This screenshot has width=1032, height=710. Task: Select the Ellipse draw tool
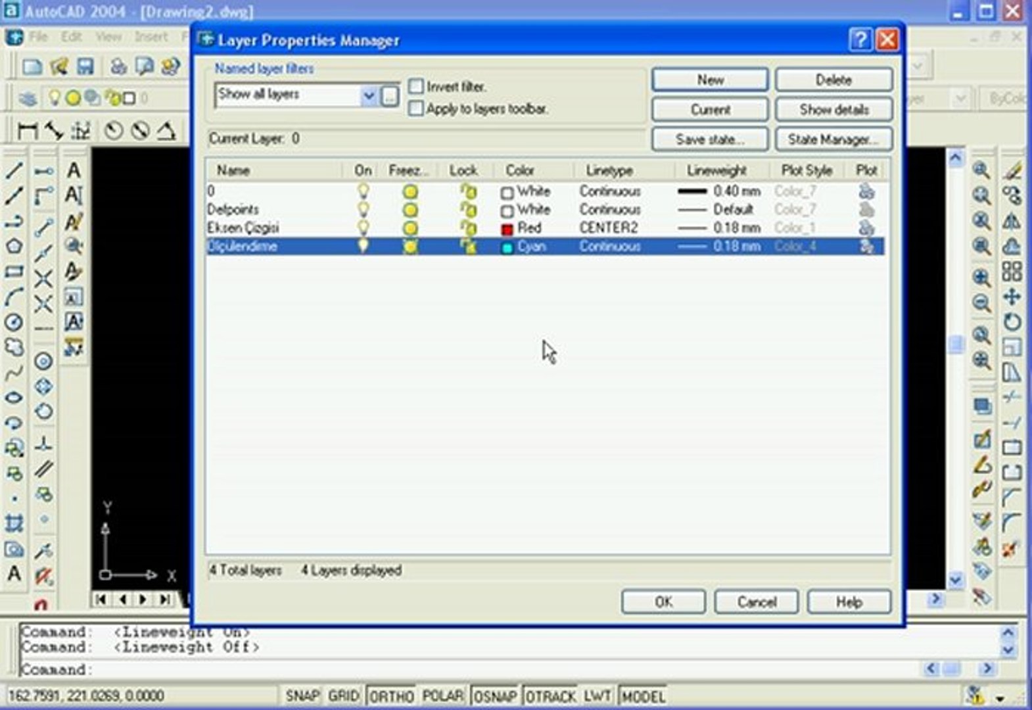tap(14, 398)
